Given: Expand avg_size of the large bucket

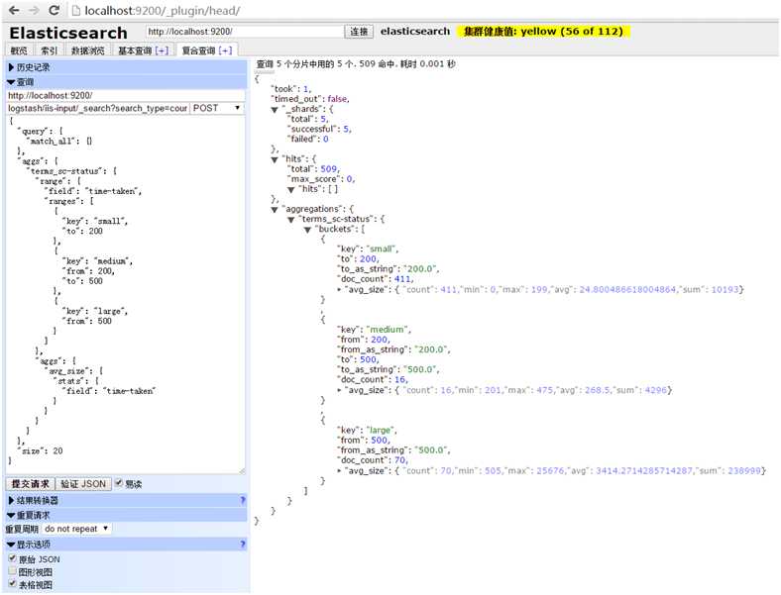Looking at the screenshot, I should click(x=340, y=470).
